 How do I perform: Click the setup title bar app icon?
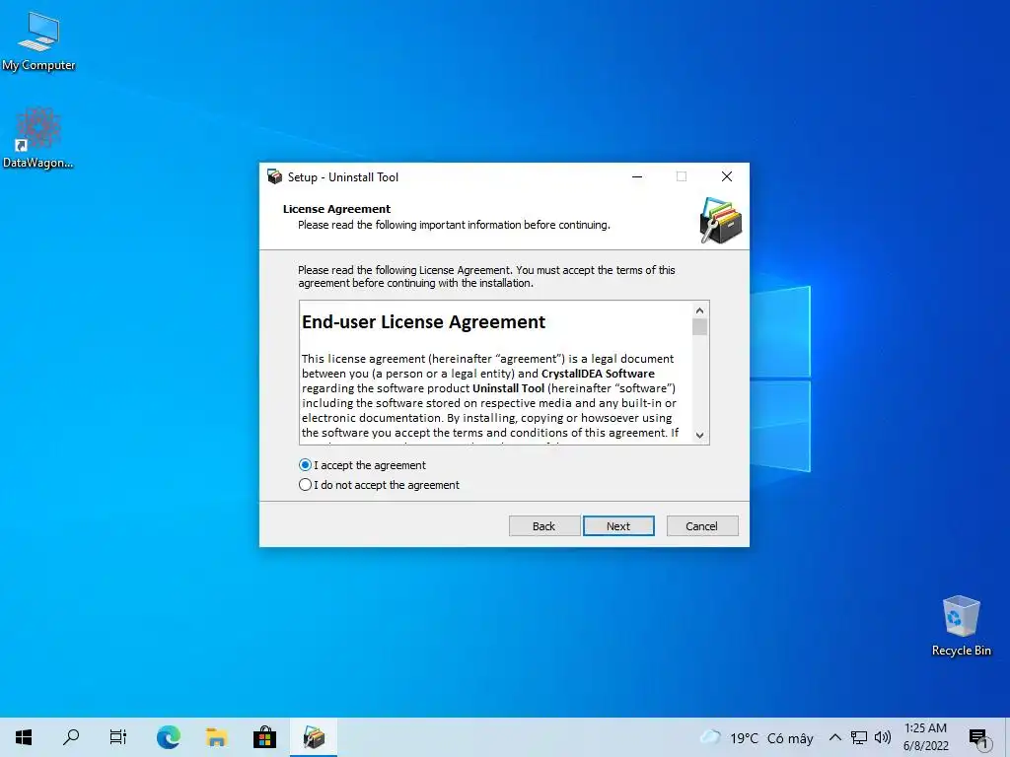(x=275, y=177)
